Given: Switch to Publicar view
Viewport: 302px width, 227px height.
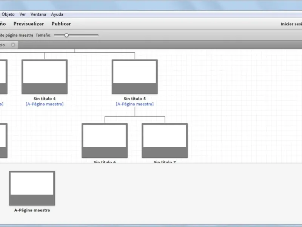Looking at the screenshot, I should tap(61, 24).
